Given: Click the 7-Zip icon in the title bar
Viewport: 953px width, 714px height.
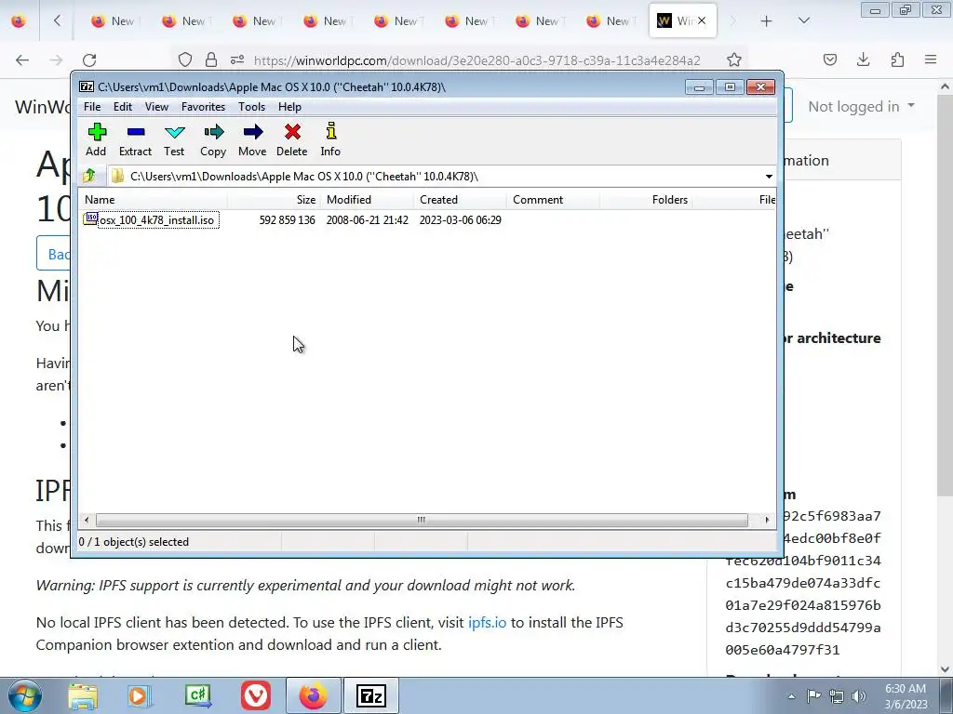Looking at the screenshot, I should (x=87, y=86).
